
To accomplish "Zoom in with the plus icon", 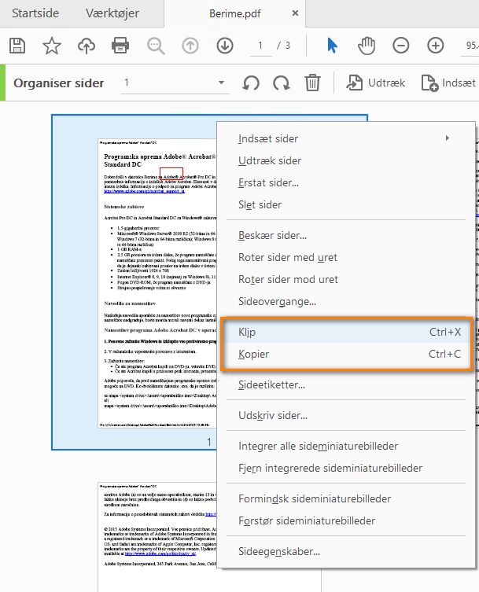I will [436, 46].
